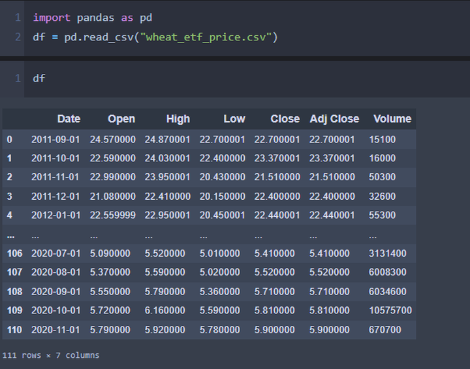Click the 'import pandas as pd' code line
Image resolution: width=470 pixels, height=369 pixels.
click(92, 18)
